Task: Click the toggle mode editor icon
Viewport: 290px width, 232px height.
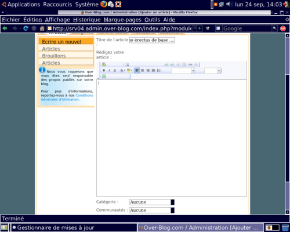Action: tap(104, 77)
